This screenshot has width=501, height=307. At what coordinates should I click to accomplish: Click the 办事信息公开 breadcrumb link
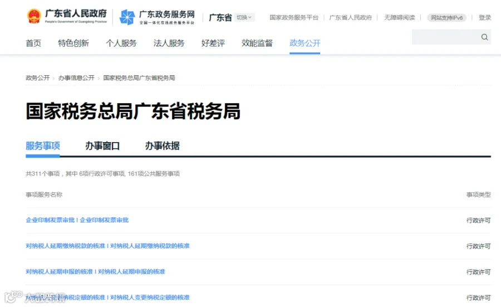coord(76,78)
